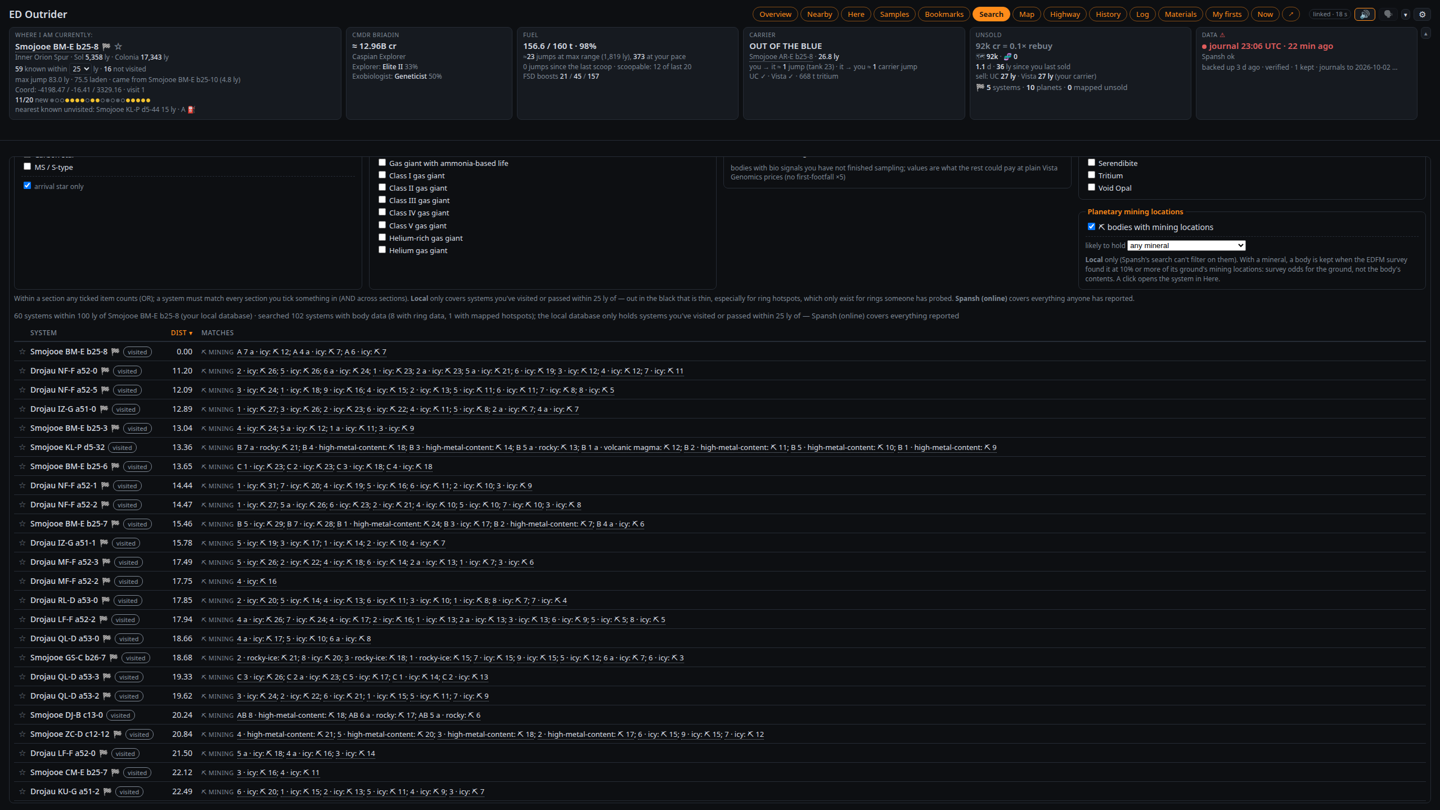Toggle the speaker sound button in header
This screenshot has width=1440, height=810.
[1365, 15]
